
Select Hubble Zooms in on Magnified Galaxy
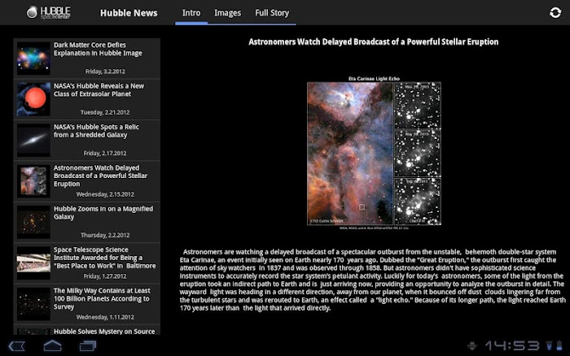tap(87, 223)
